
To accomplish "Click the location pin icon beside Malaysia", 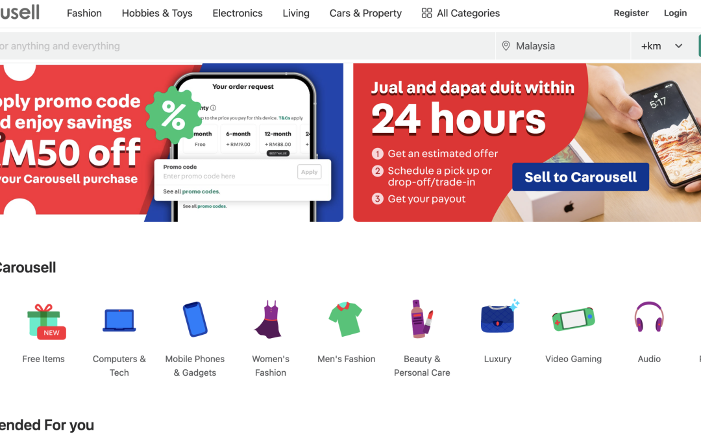I will [506, 45].
